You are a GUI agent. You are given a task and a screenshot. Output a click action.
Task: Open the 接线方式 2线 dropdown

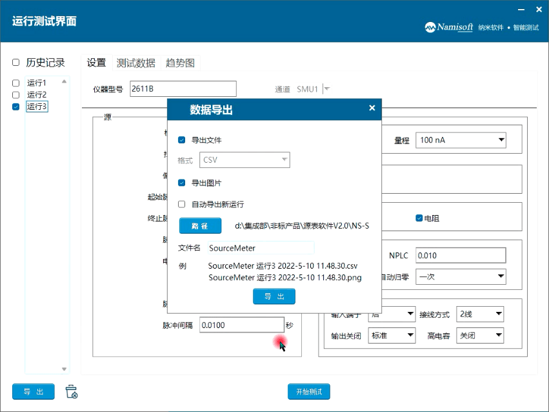pyautogui.click(x=479, y=314)
